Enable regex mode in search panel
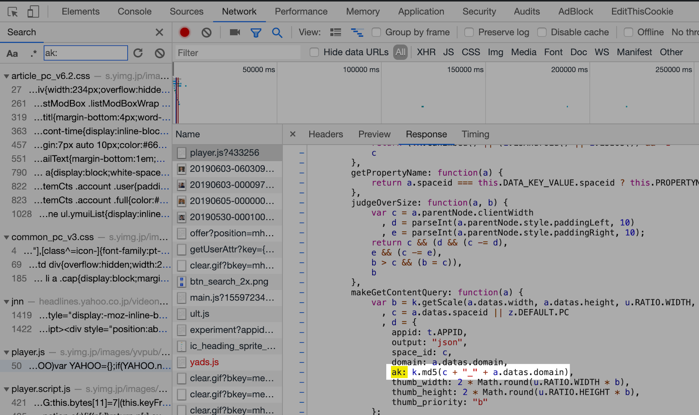699x415 pixels. click(x=33, y=53)
